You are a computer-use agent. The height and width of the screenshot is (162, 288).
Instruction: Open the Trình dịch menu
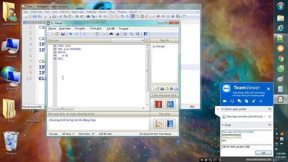pos(96,29)
